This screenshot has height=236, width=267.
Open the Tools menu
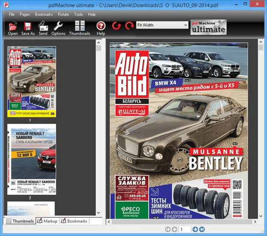coord(78,14)
